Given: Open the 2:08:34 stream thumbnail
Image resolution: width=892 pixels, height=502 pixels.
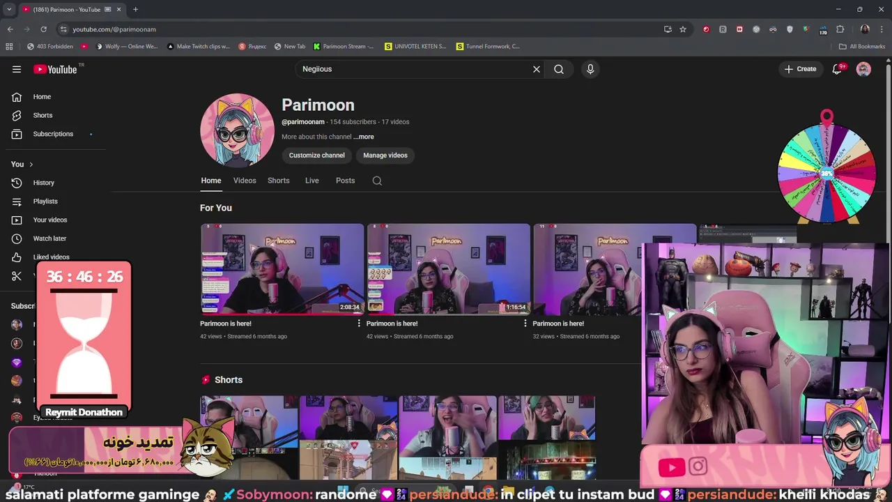Looking at the screenshot, I should coord(282,269).
